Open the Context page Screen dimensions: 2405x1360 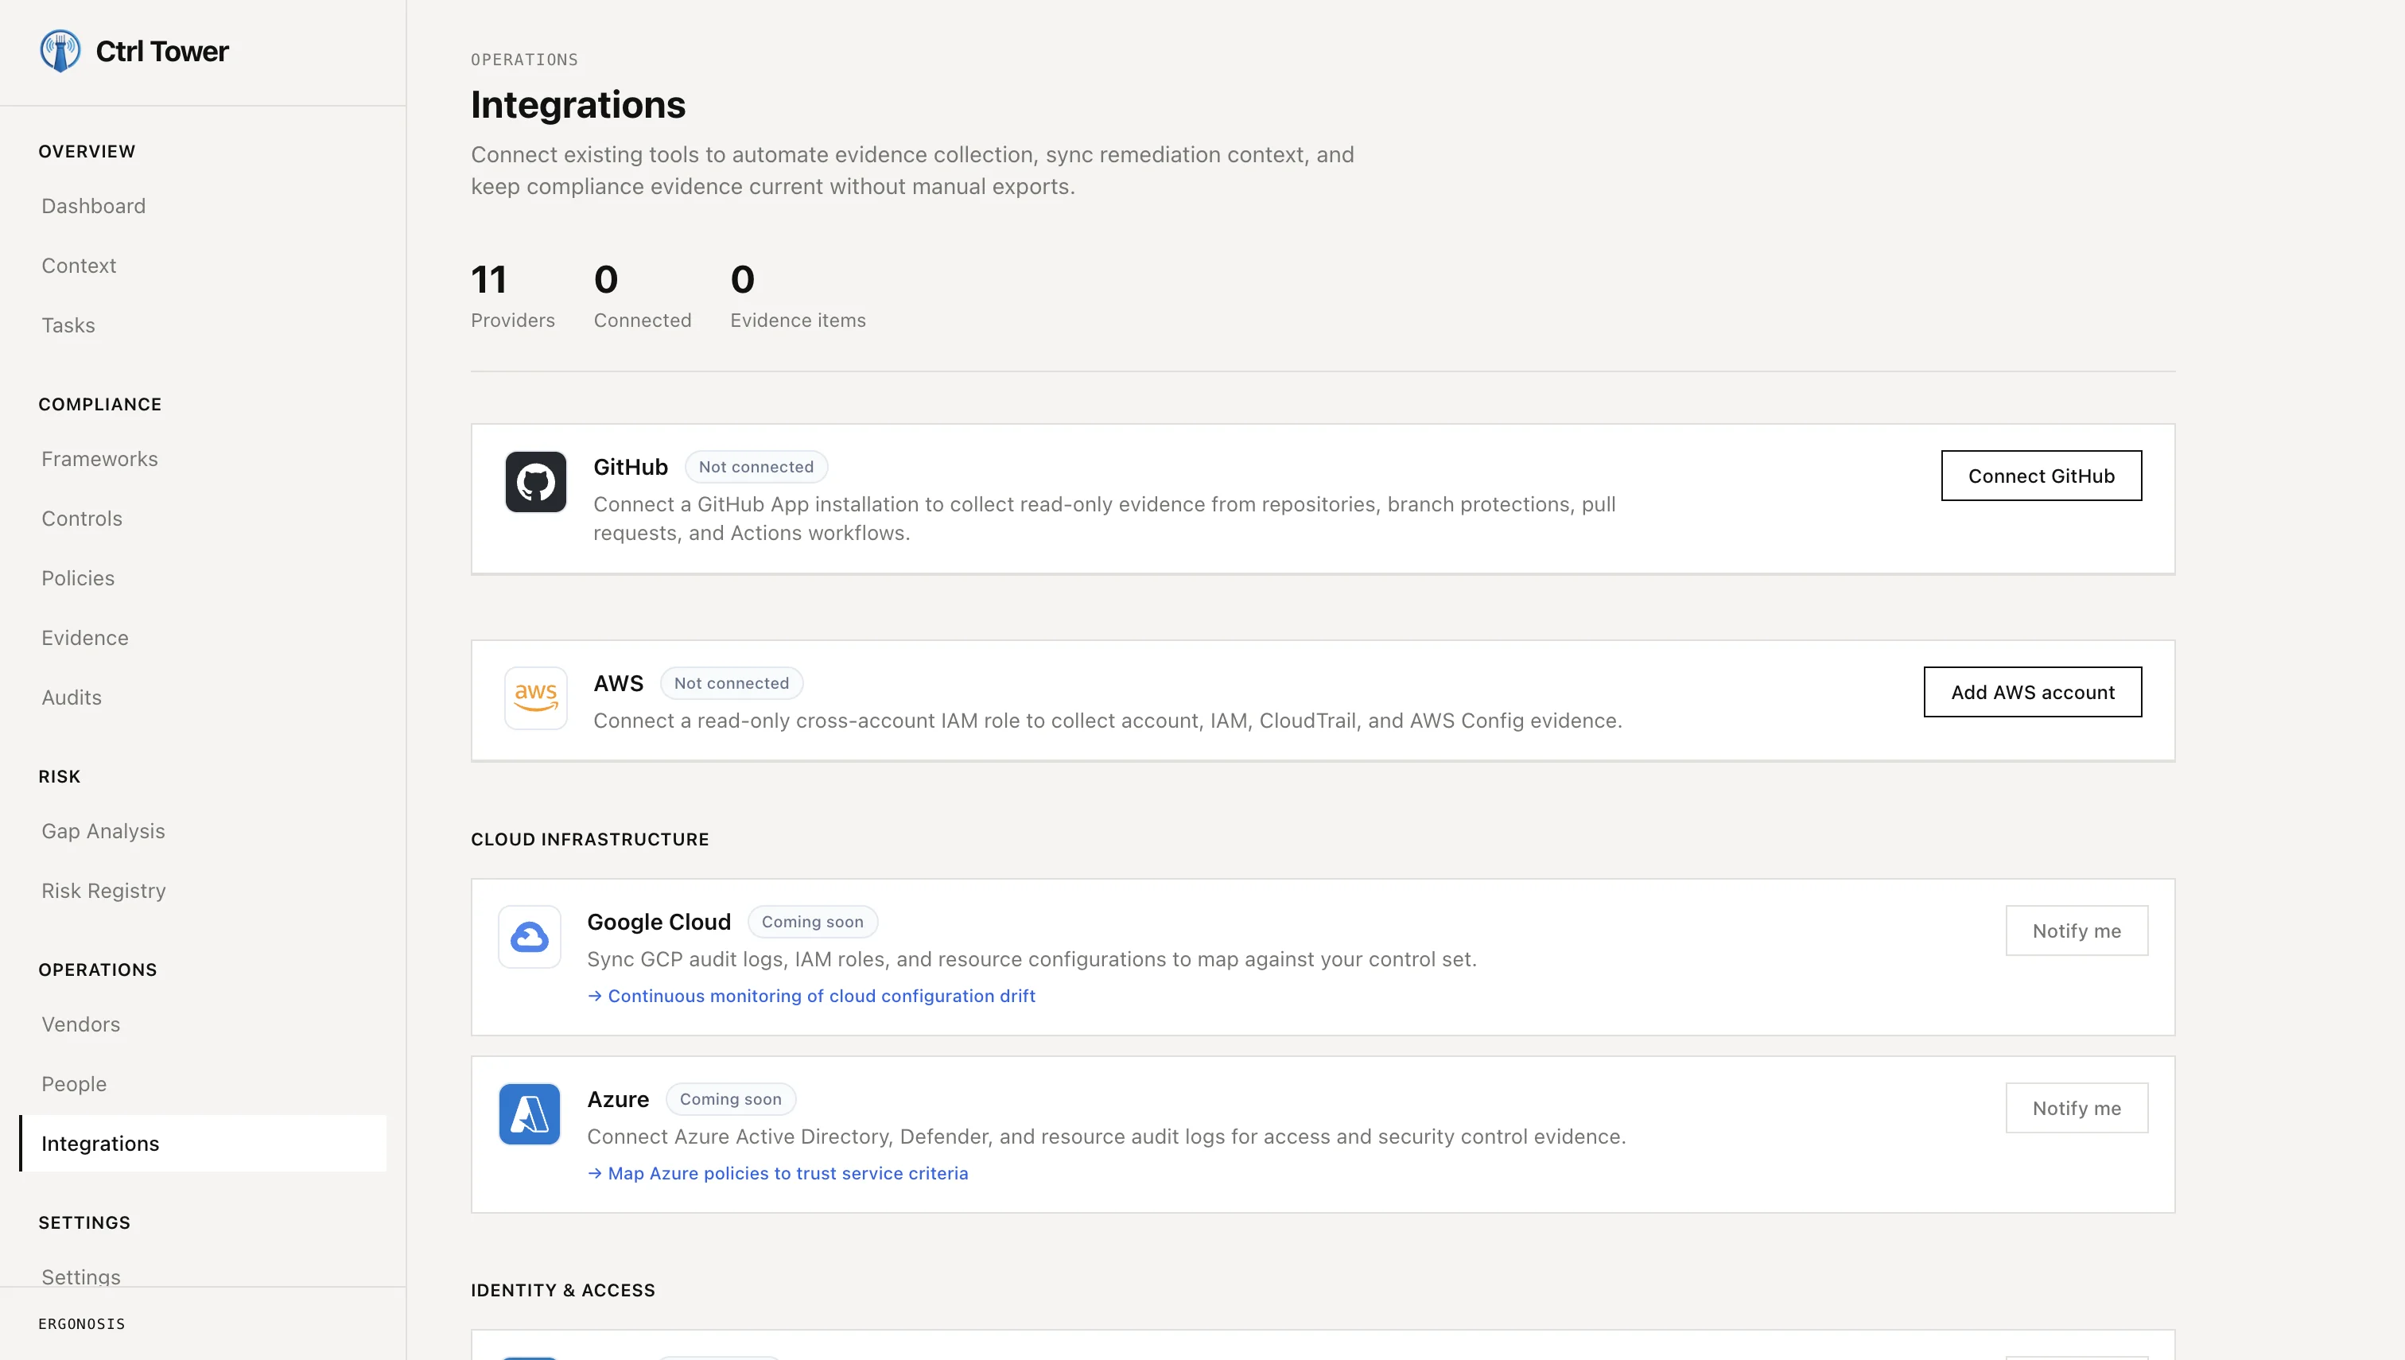tap(79, 266)
